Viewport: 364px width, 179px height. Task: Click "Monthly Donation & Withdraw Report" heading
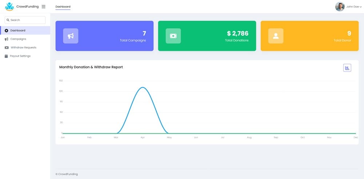coord(91,67)
